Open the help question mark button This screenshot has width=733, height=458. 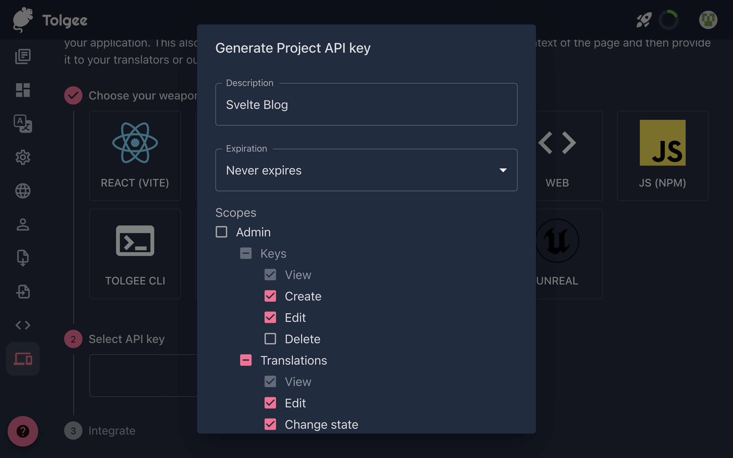[23, 431]
